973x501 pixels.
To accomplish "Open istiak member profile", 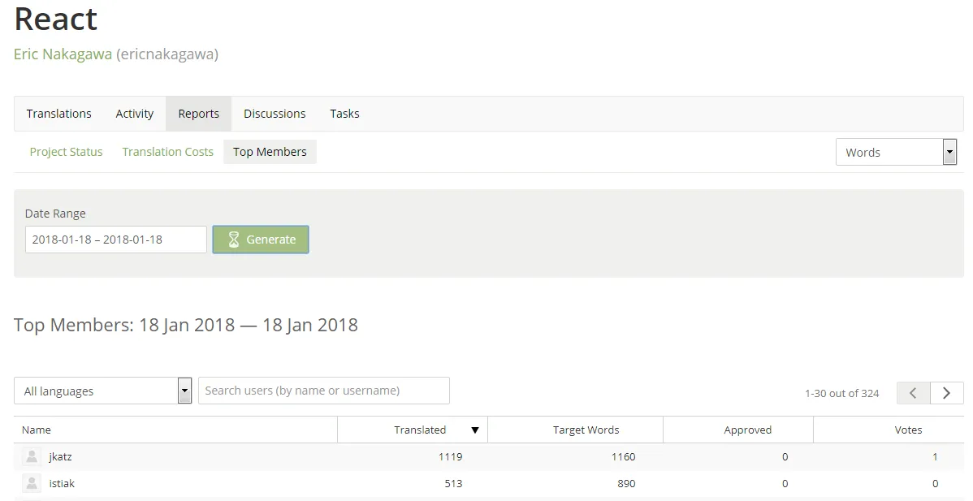I will point(62,484).
